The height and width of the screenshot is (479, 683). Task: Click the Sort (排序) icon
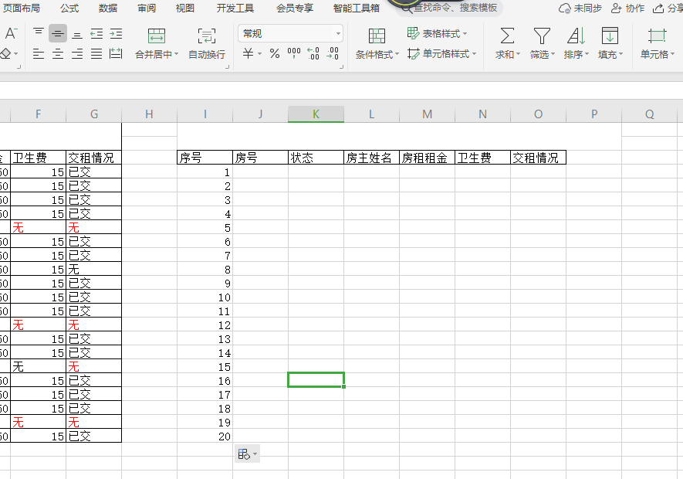click(x=576, y=36)
